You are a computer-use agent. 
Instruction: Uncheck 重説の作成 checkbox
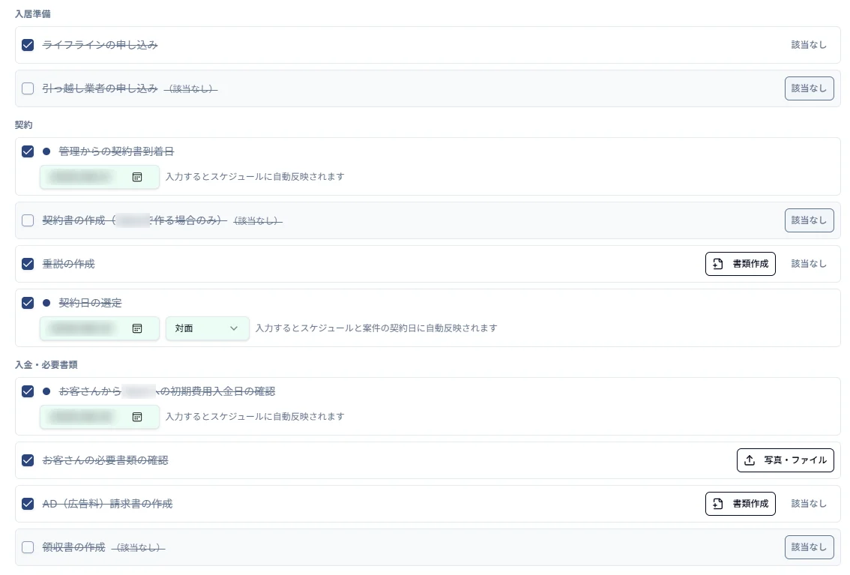(28, 264)
